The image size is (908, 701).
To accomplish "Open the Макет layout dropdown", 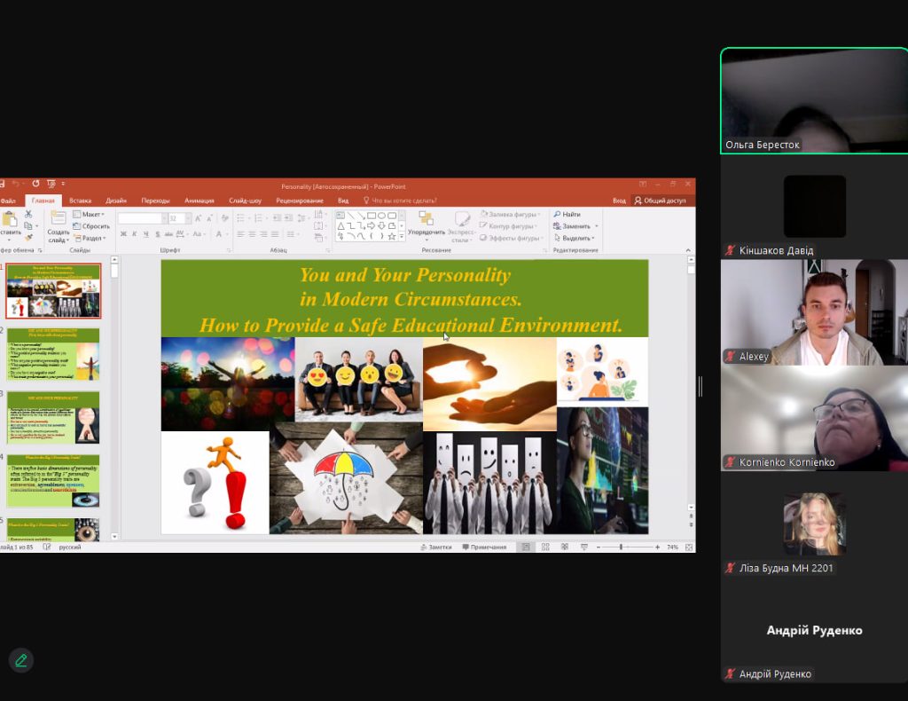I will pyautogui.click(x=91, y=214).
